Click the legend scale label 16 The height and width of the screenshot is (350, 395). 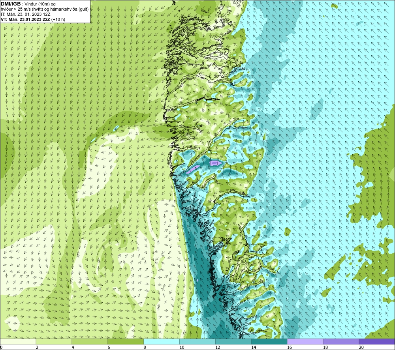click(x=290, y=348)
